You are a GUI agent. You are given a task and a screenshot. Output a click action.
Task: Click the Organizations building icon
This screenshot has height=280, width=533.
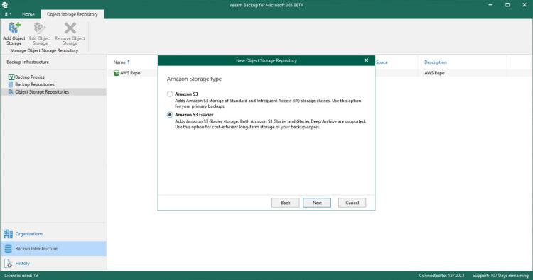point(8,233)
